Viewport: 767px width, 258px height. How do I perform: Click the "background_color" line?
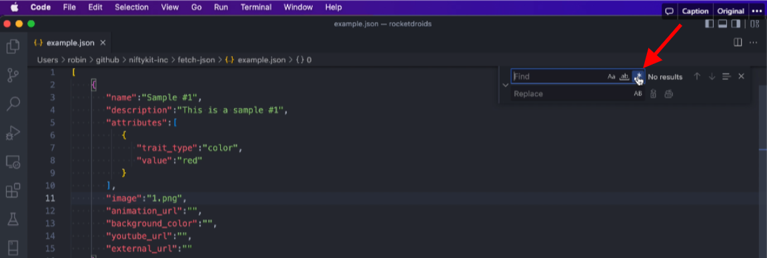[161, 223]
